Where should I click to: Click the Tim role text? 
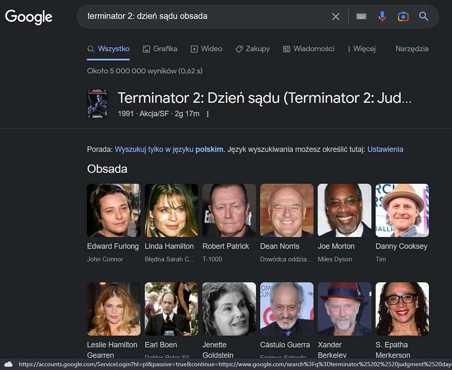coord(381,259)
